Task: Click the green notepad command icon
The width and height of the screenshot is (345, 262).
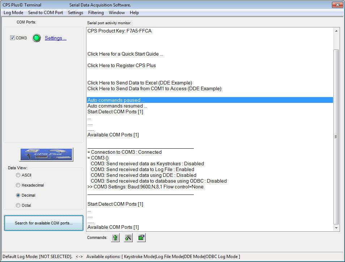Action: point(141,237)
